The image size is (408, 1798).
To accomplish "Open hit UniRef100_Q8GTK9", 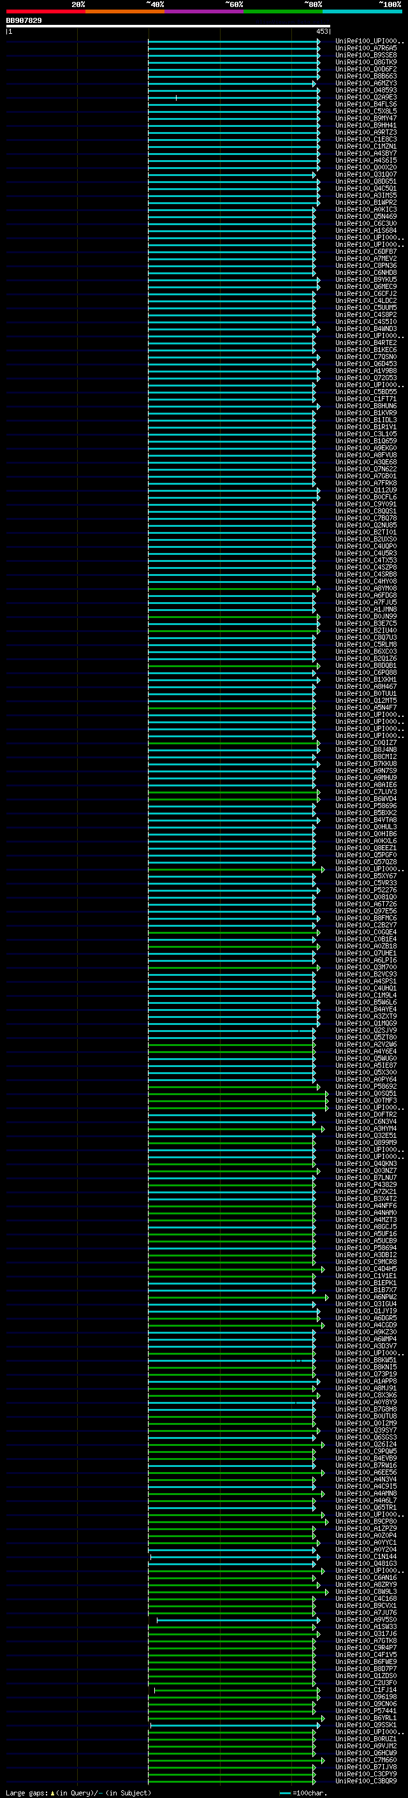I will pos(366,62).
